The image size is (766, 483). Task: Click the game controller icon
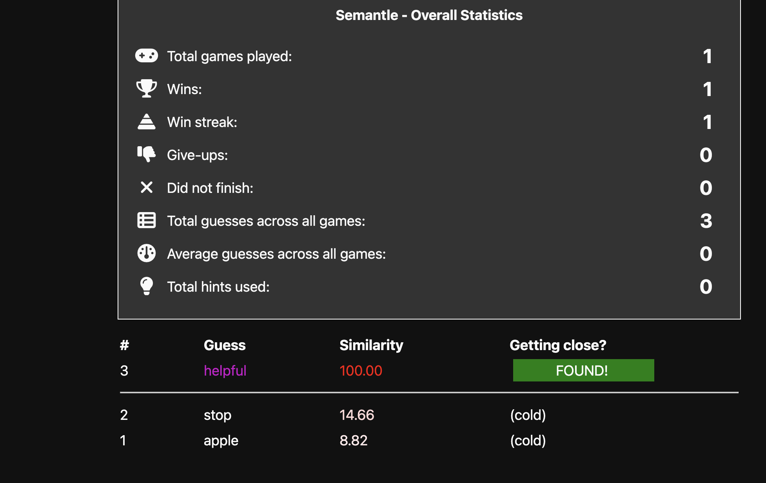[147, 56]
